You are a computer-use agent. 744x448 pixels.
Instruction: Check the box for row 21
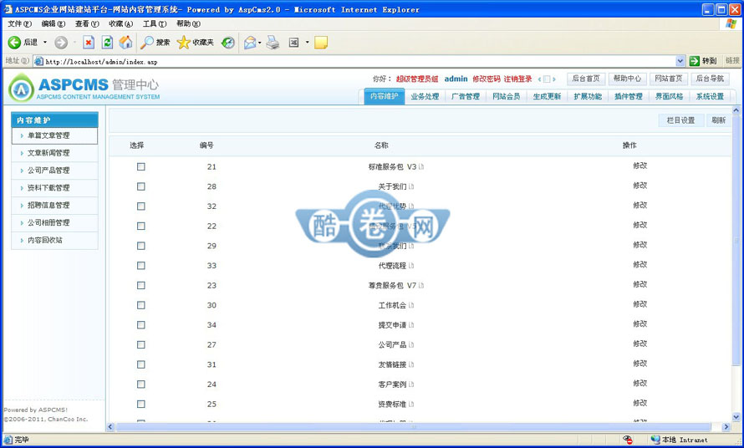click(141, 166)
